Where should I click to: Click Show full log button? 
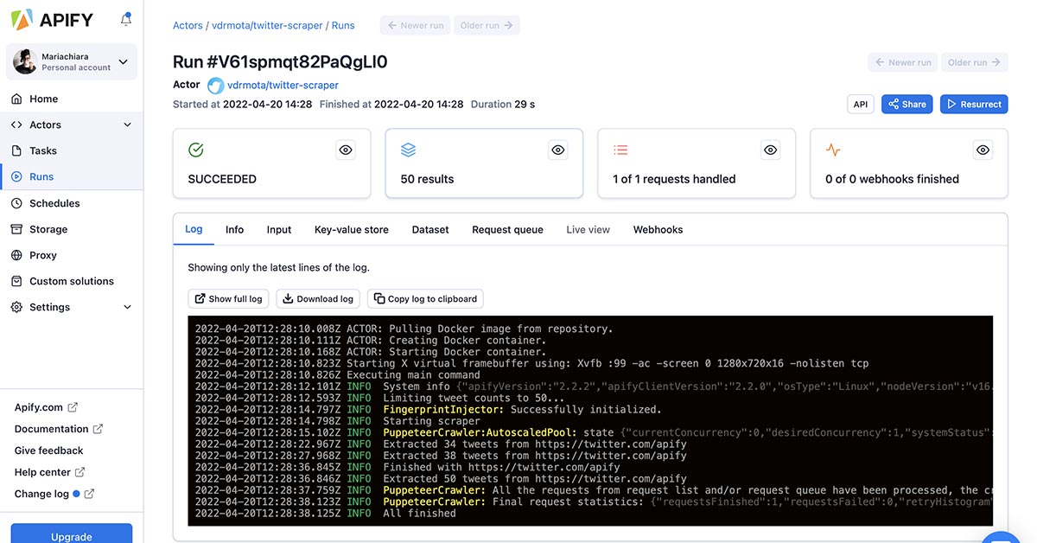(229, 298)
